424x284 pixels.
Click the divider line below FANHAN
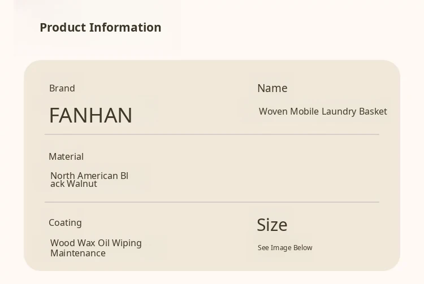(211, 134)
